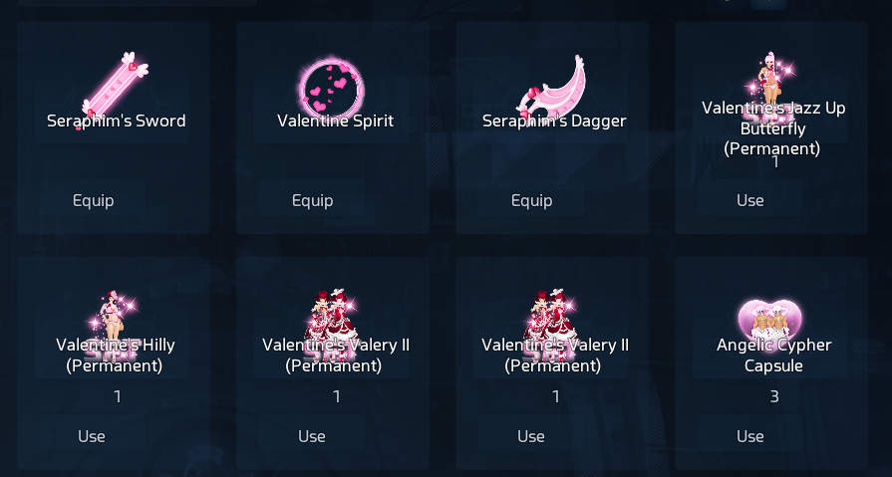
Task: Use the Valentine's Hilly (Permanent) item
Action: click(92, 436)
